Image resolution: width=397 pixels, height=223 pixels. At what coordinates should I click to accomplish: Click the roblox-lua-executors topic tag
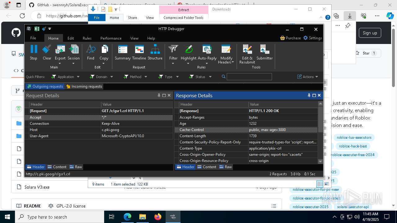354,138
